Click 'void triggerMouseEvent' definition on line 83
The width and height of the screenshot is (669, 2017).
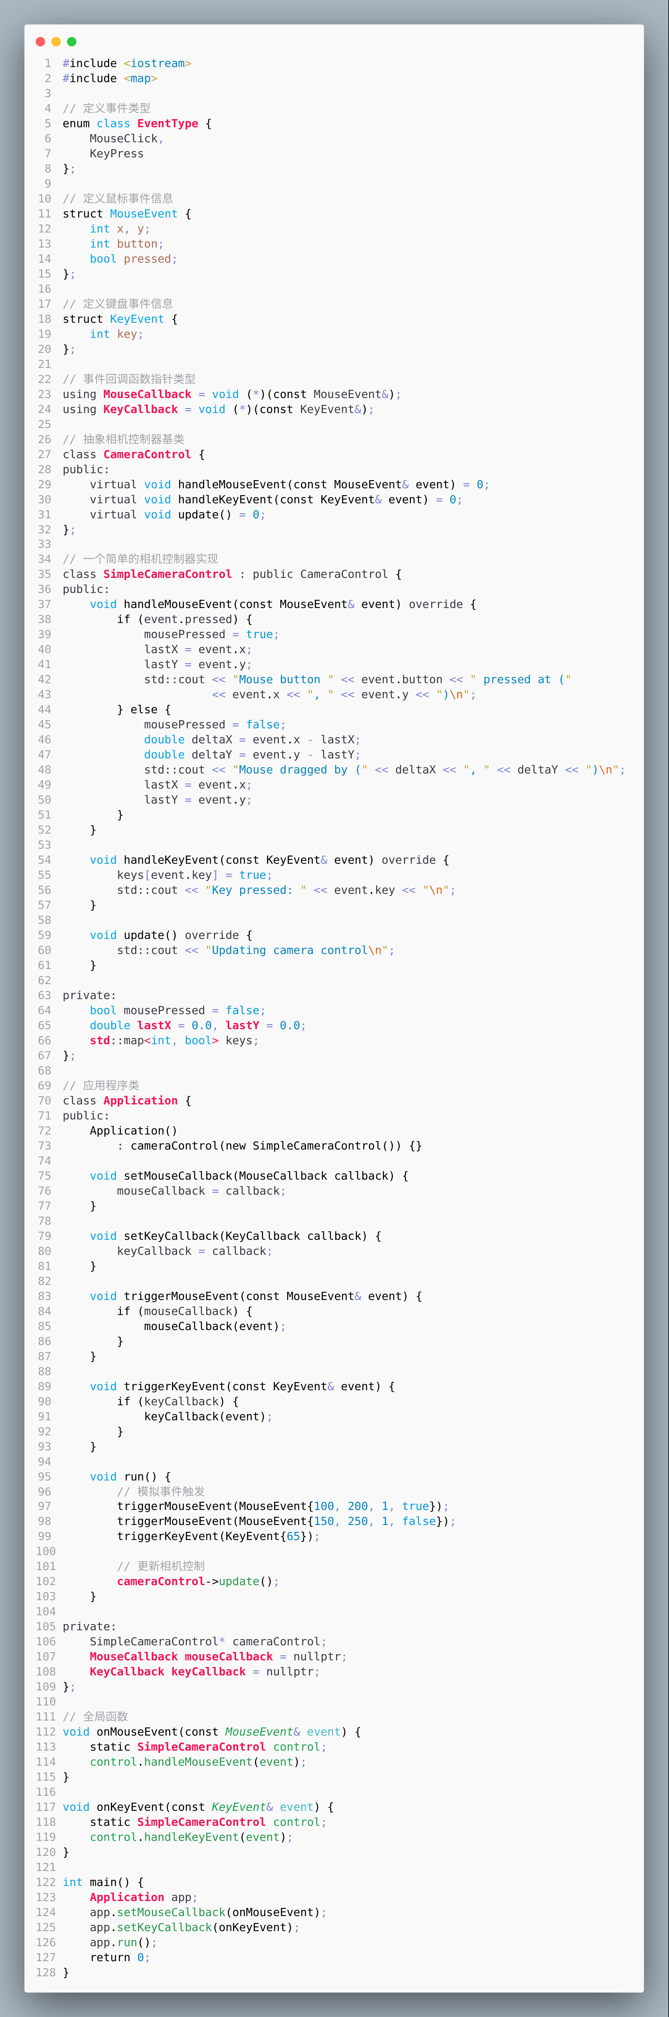(x=256, y=1296)
